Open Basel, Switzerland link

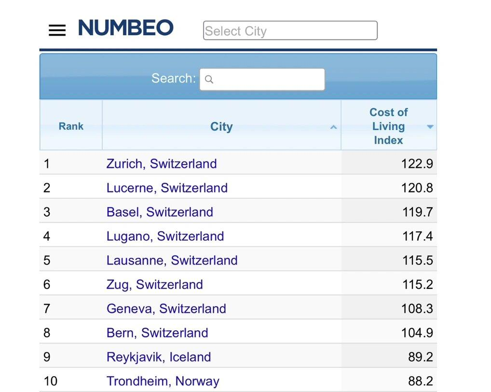[160, 212]
